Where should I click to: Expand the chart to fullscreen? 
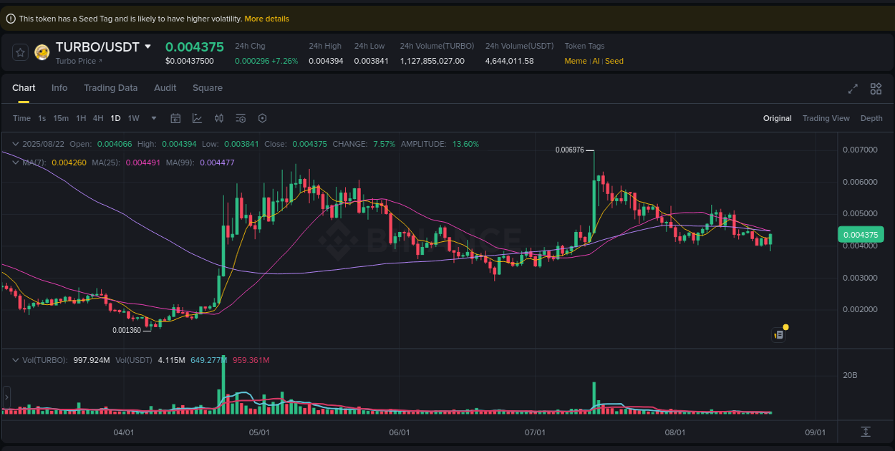pos(853,89)
